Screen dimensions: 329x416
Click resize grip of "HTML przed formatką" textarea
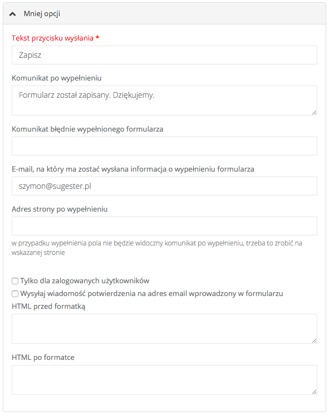tap(314, 340)
